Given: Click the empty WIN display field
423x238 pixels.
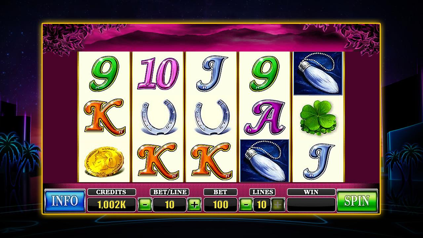Looking at the screenshot, I should (x=311, y=205).
